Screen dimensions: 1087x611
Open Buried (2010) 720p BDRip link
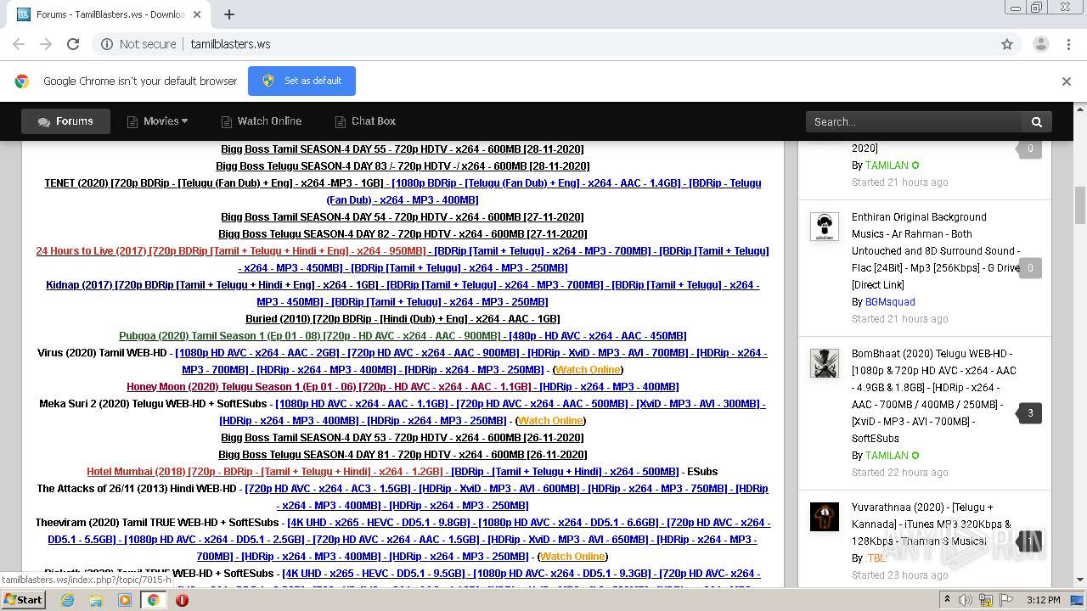pyautogui.click(x=403, y=319)
